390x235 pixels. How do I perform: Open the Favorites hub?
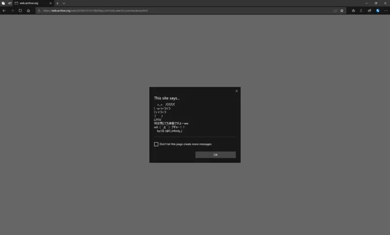pos(353,10)
